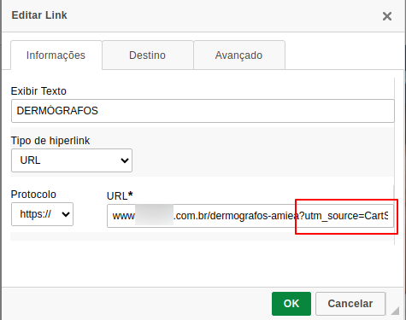This screenshot has width=406, height=320.
Task: Switch to the Informações tab
Action: [x=56, y=55]
